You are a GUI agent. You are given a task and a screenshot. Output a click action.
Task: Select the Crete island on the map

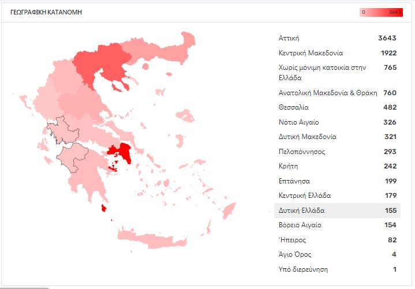(x=152, y=239)
